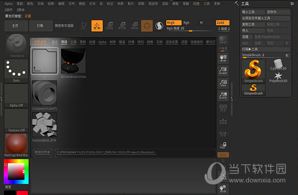Open the NutAndBolt.ZPR project thumbnail
The width and height of the screenshot is (298, 195).
pos(44,125)
